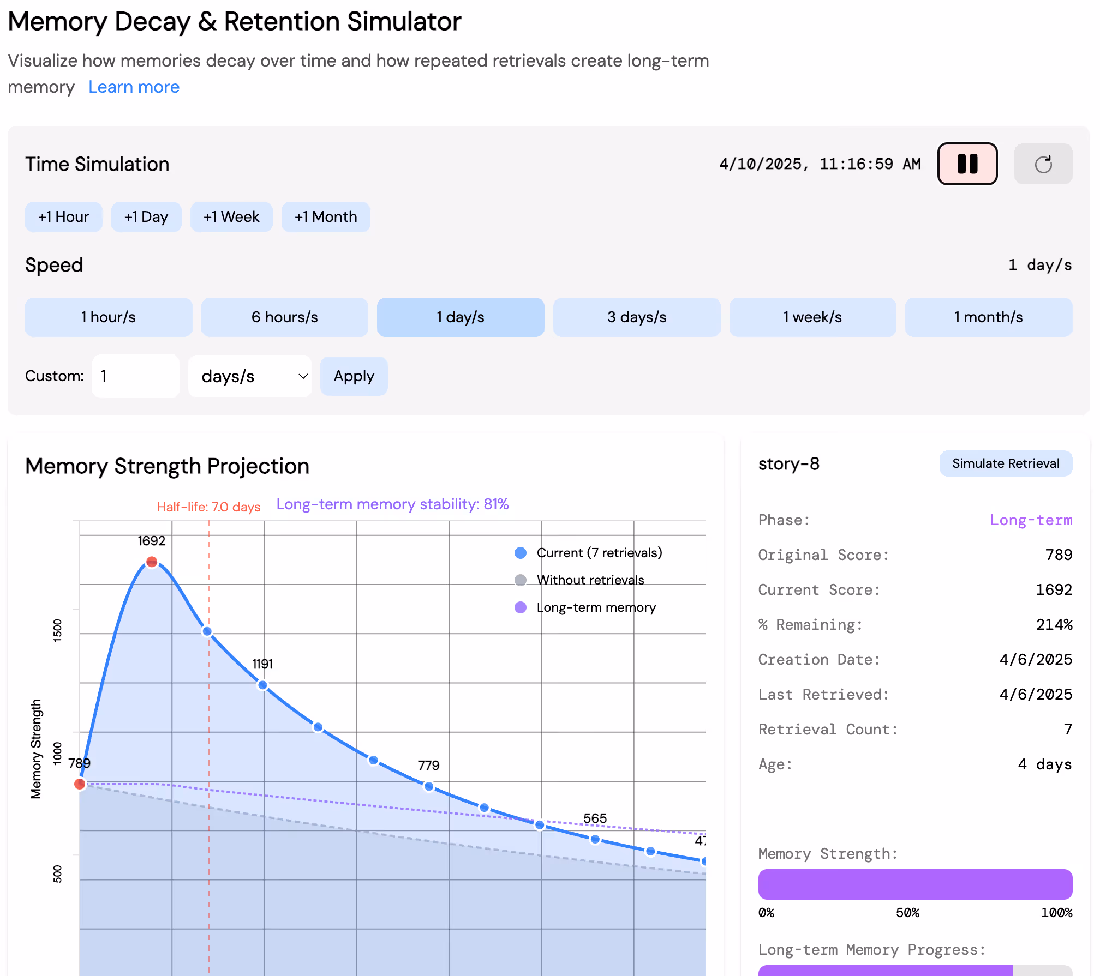Select the data point labeled 565

point(540,825)
